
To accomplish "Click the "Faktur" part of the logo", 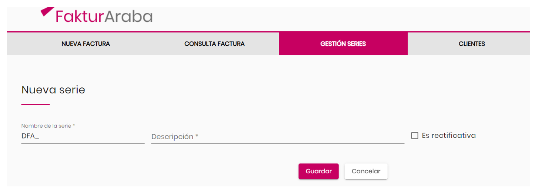I will (80, 16).
